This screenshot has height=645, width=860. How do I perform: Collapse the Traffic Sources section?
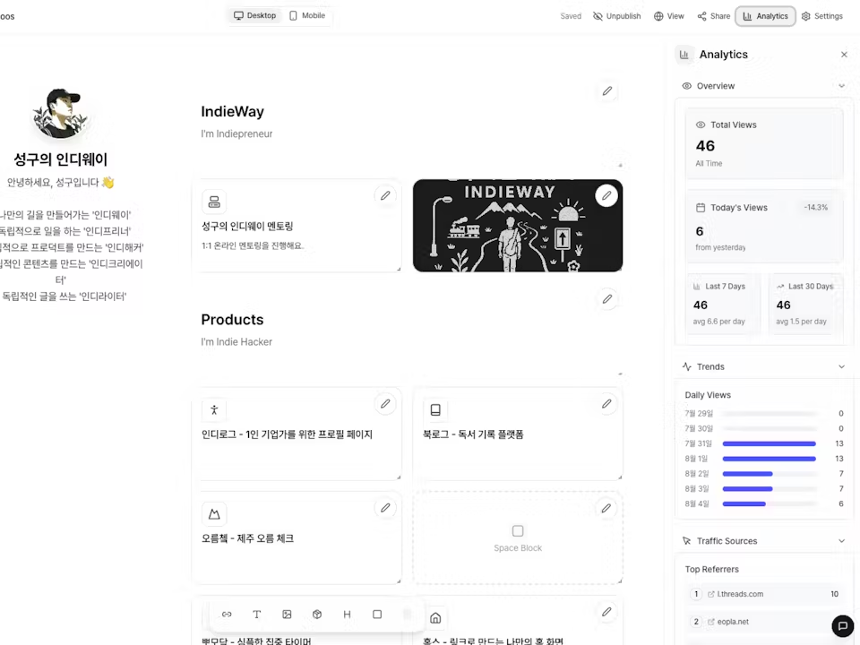pos(841,541)
